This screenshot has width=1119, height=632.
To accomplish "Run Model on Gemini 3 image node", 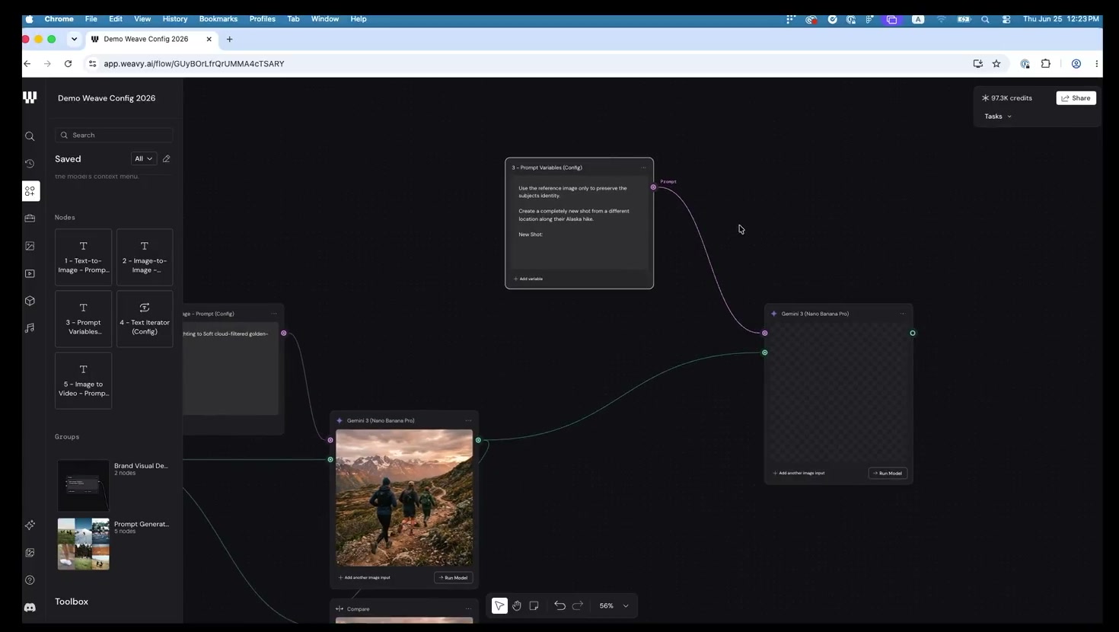I will [453, 578].
